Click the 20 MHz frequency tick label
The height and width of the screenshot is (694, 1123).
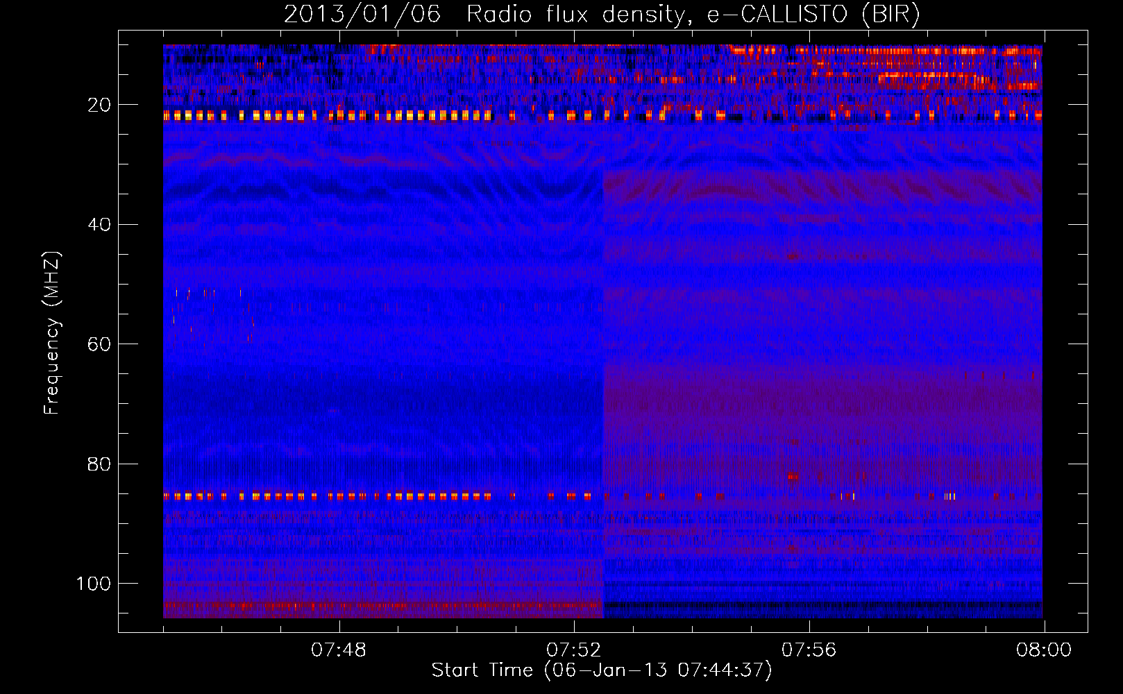pyautogui.click(x=99, y=105)
